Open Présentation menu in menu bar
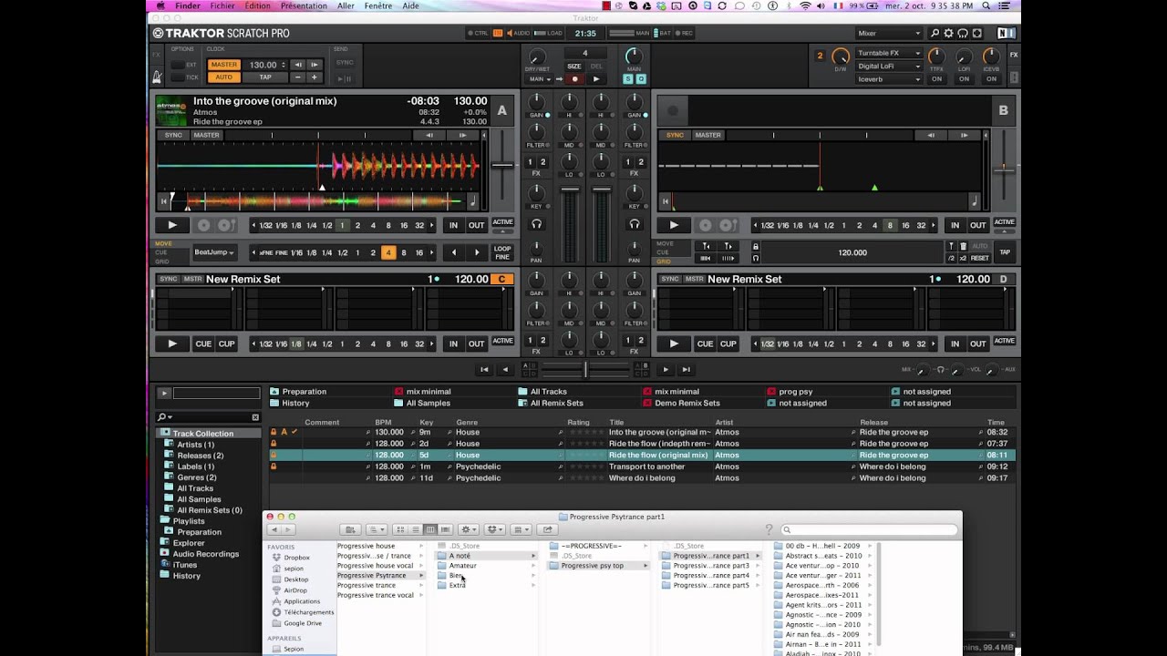This screenshot has width=1167, height=656. click(x=304, y=5)
